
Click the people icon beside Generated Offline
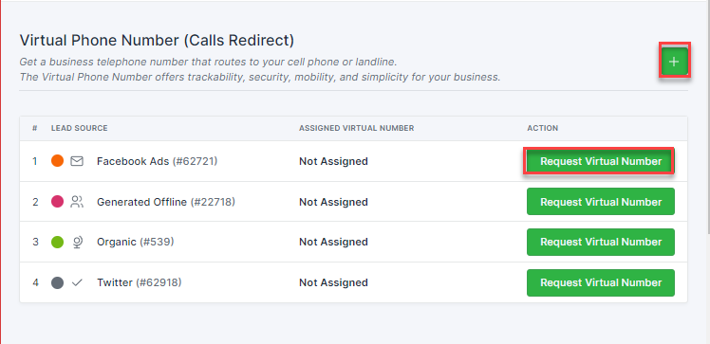(77, 202)
